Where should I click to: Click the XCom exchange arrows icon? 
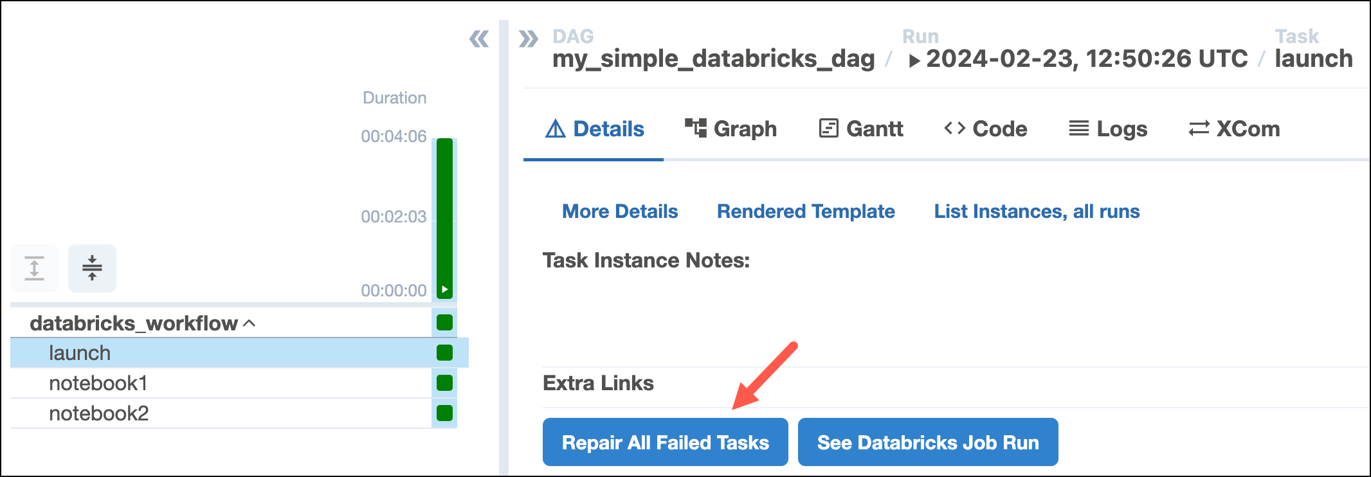click(1197, 128)
